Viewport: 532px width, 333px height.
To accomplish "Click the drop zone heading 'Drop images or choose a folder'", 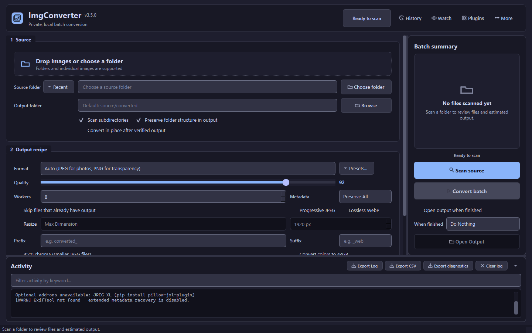I will coord(79,61).
